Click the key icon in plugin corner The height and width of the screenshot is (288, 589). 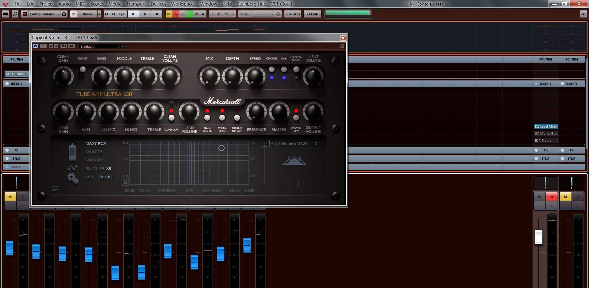[56, 190]
